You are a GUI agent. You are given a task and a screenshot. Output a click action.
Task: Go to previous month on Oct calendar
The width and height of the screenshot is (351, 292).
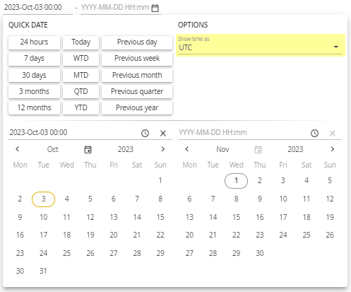pyautogui.click(x=18, y=149)
